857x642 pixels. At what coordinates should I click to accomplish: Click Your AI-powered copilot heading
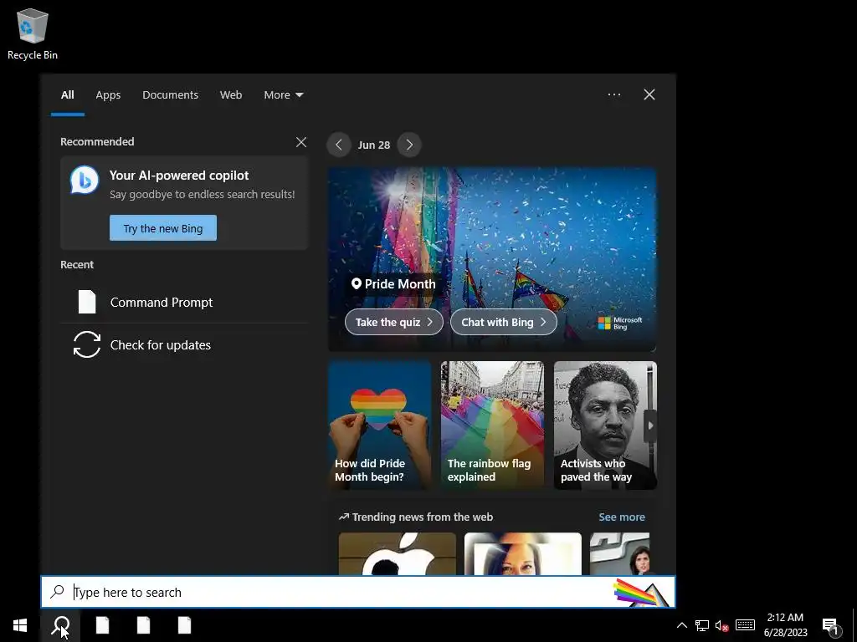click(179, 176)
